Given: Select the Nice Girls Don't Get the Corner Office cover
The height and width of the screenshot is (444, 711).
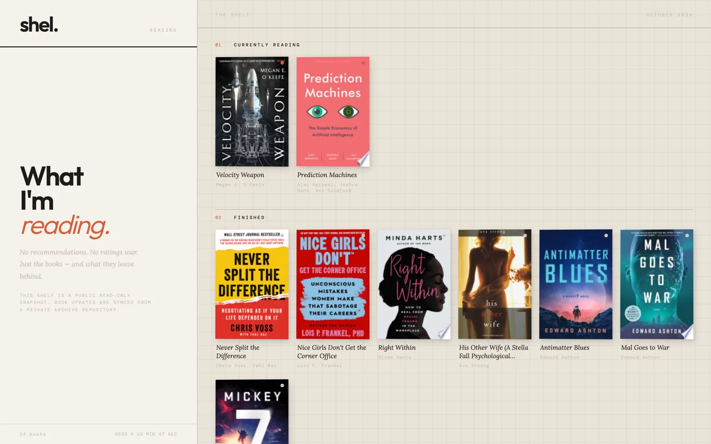Looking at the screenshot, I should pyautogui.click(x=333, y=284).
